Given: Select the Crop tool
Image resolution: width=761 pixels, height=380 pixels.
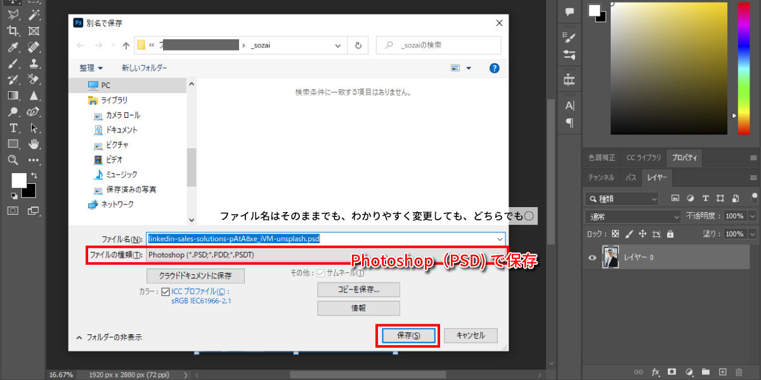Looking at the screenshot, I should [12, 30].
